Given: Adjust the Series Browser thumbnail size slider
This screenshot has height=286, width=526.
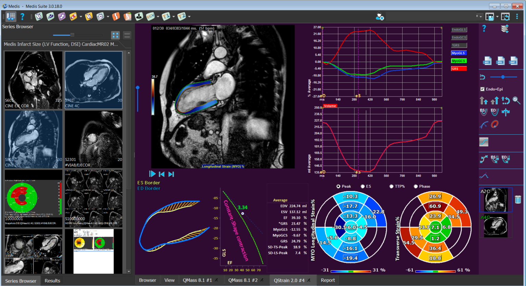Looking at the screenshot, I should [72, 35].
